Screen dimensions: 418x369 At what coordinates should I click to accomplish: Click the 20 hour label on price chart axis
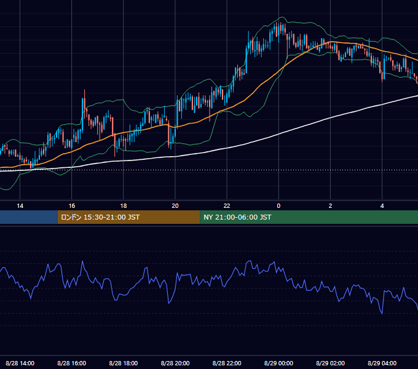pos(175,206)
